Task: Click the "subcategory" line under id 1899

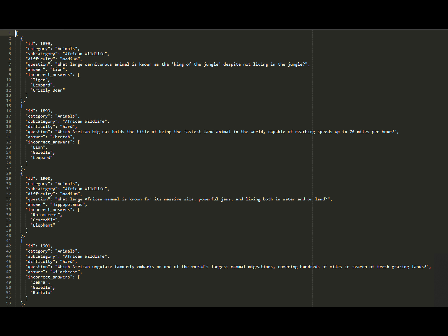Action: [x=67, y=121]
